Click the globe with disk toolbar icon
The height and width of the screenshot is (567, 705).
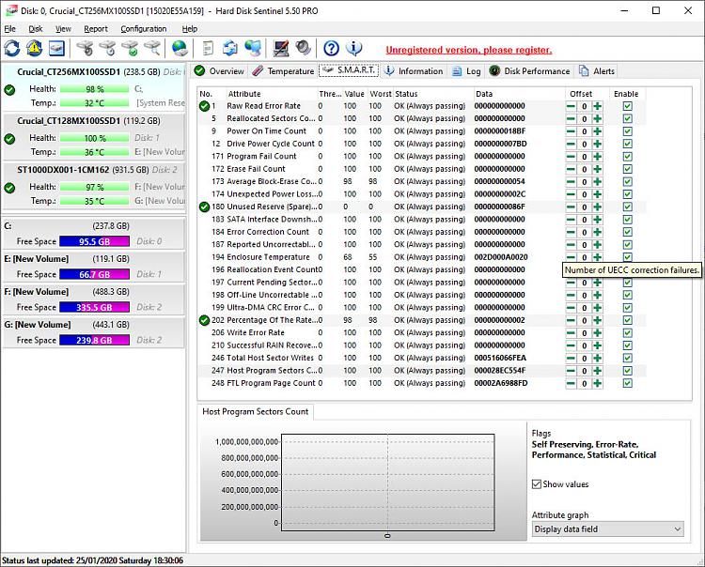click(x=180, y=48)
